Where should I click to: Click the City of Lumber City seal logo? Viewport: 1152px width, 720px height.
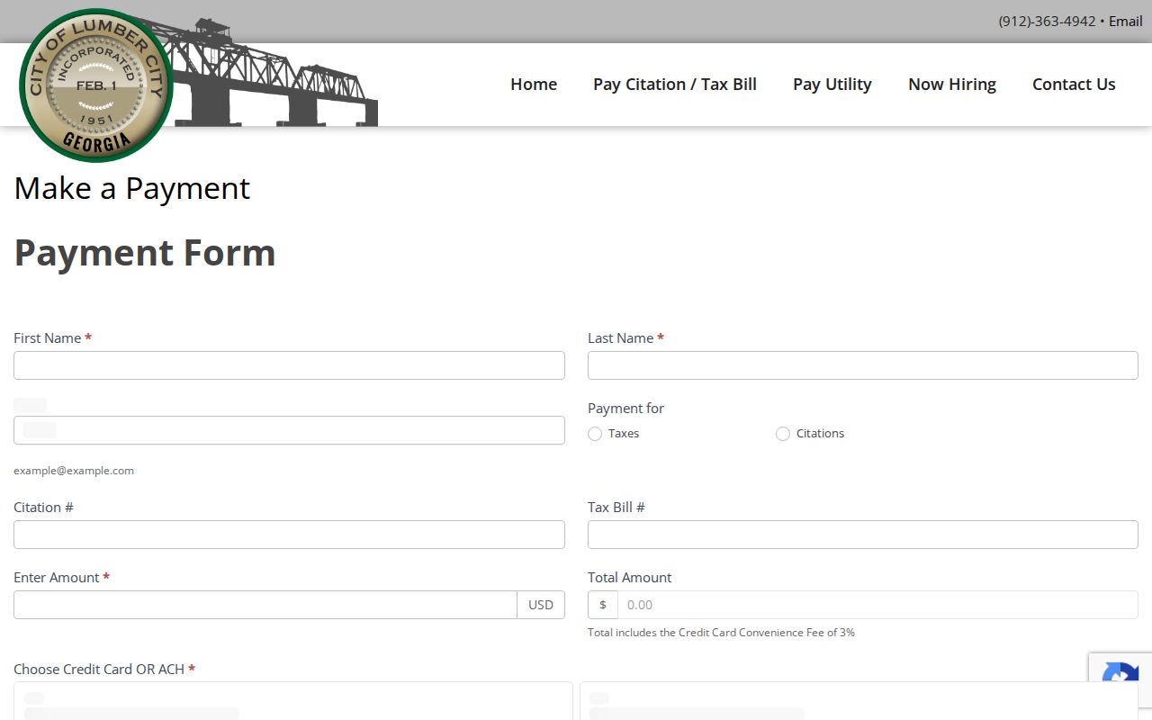click(96, 85)
